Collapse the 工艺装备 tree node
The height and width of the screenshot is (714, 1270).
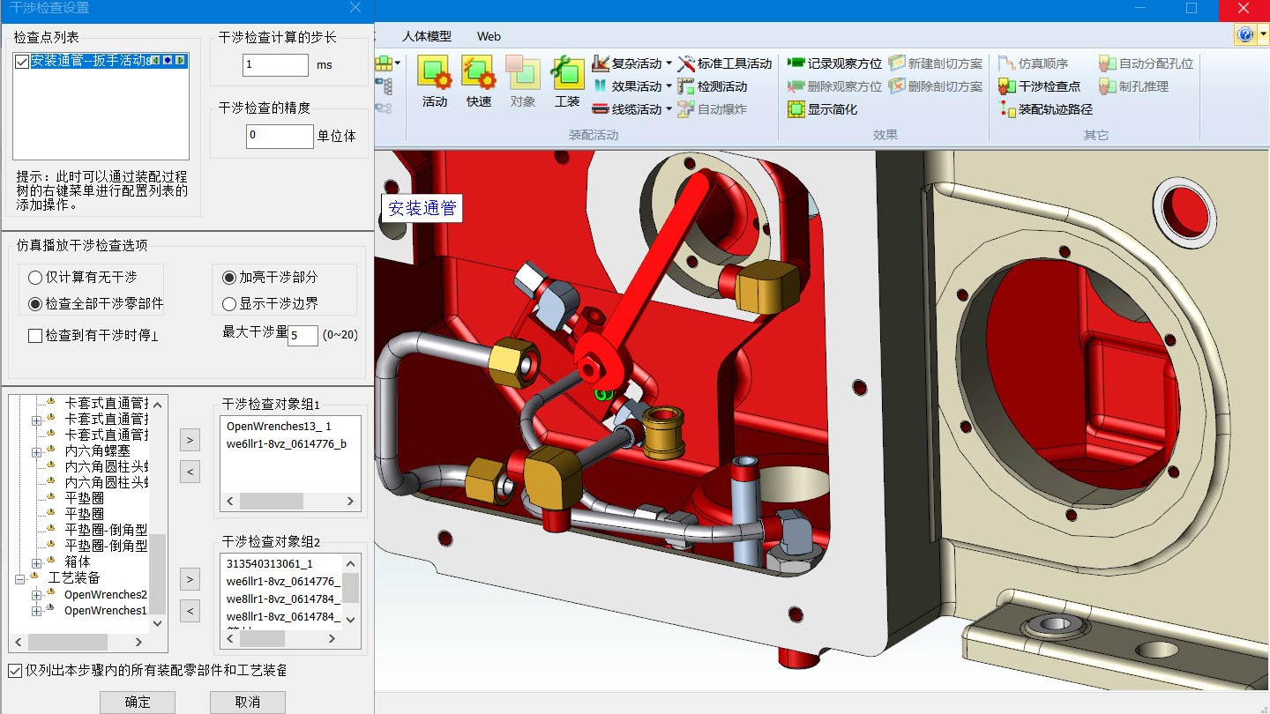coord(20,578)
